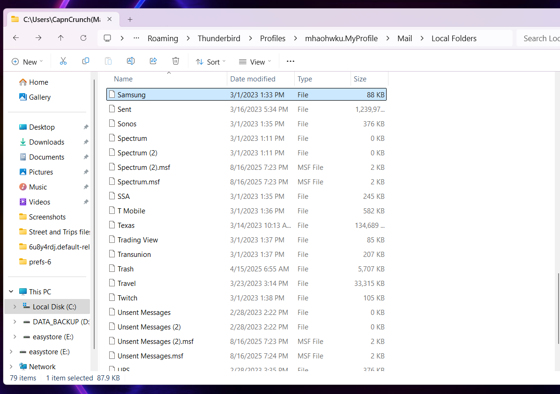Open Downloads in the sidebar
Screen dimensions: 560x394
tap(46, 142)
